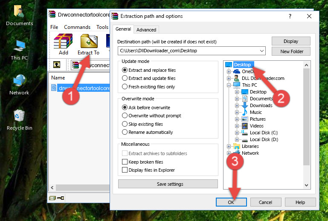Collapse the This PC tree node
The height and width of the screenshot is (221, 328).
click(x=229, y=85)
